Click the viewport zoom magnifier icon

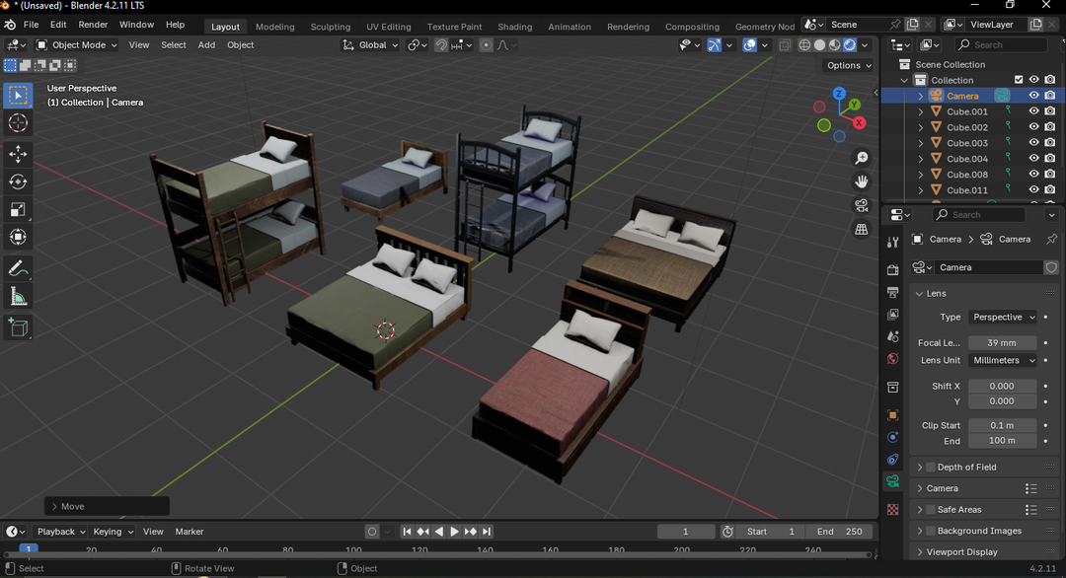[x=862, y=158]
